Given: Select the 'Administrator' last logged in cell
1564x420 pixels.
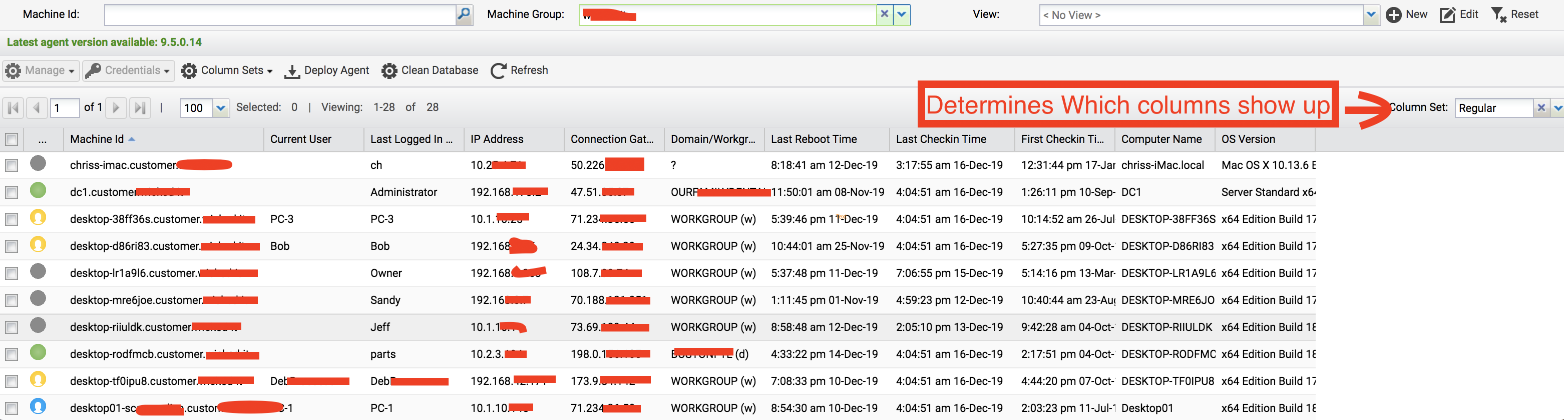Looking at the screenshot, I should (404, 192).
